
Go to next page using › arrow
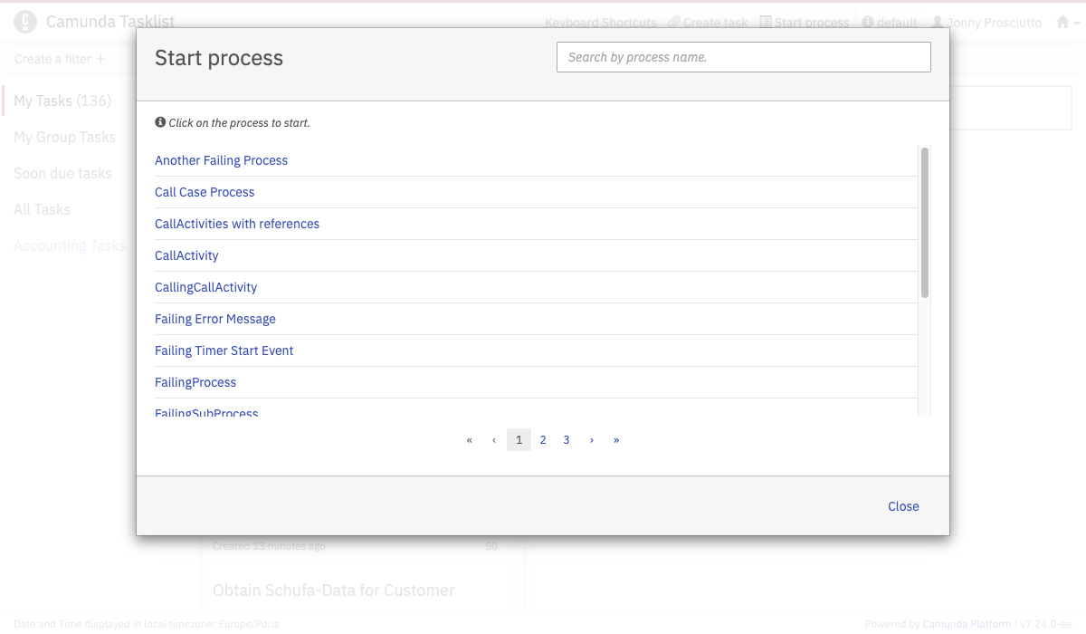[592, 440]
